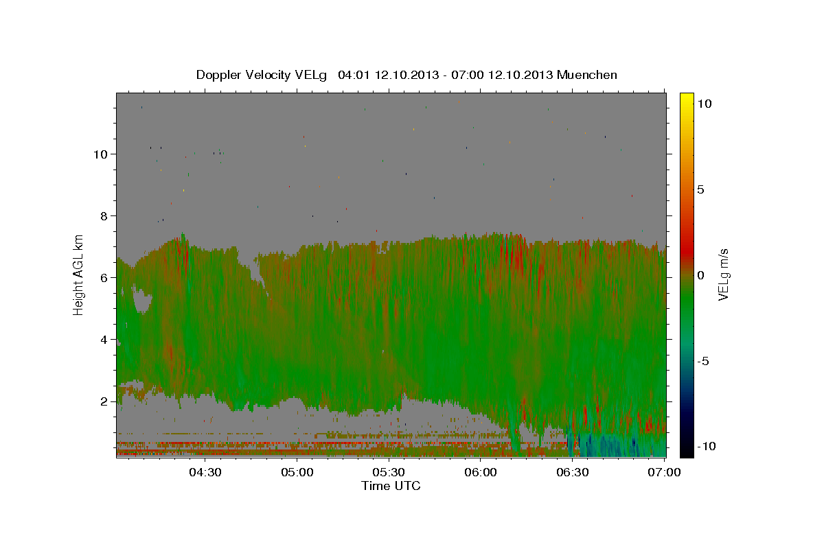Click the colorbar value label -10

pyautogui.click(x=706, y=447)
